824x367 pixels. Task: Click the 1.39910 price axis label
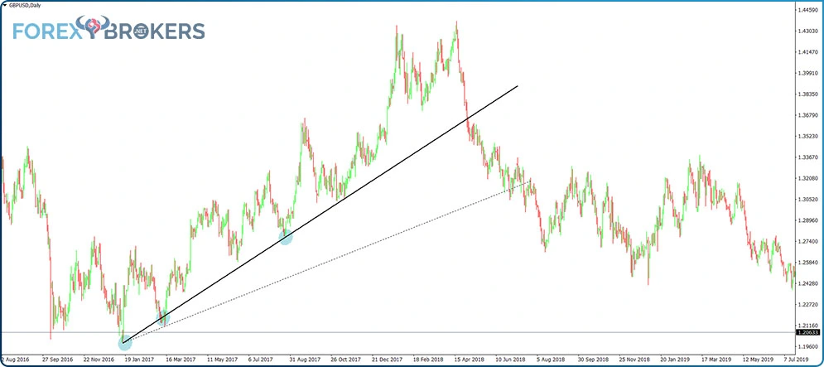pos(807,73)
